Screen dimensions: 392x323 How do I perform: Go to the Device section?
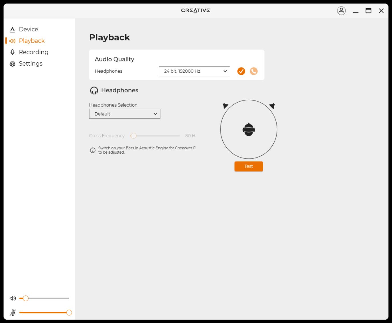click(28, 29)
